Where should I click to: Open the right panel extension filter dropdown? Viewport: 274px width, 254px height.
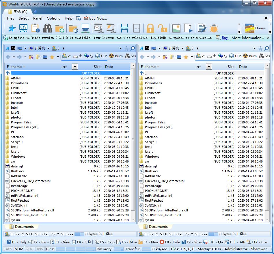point(209,66)
